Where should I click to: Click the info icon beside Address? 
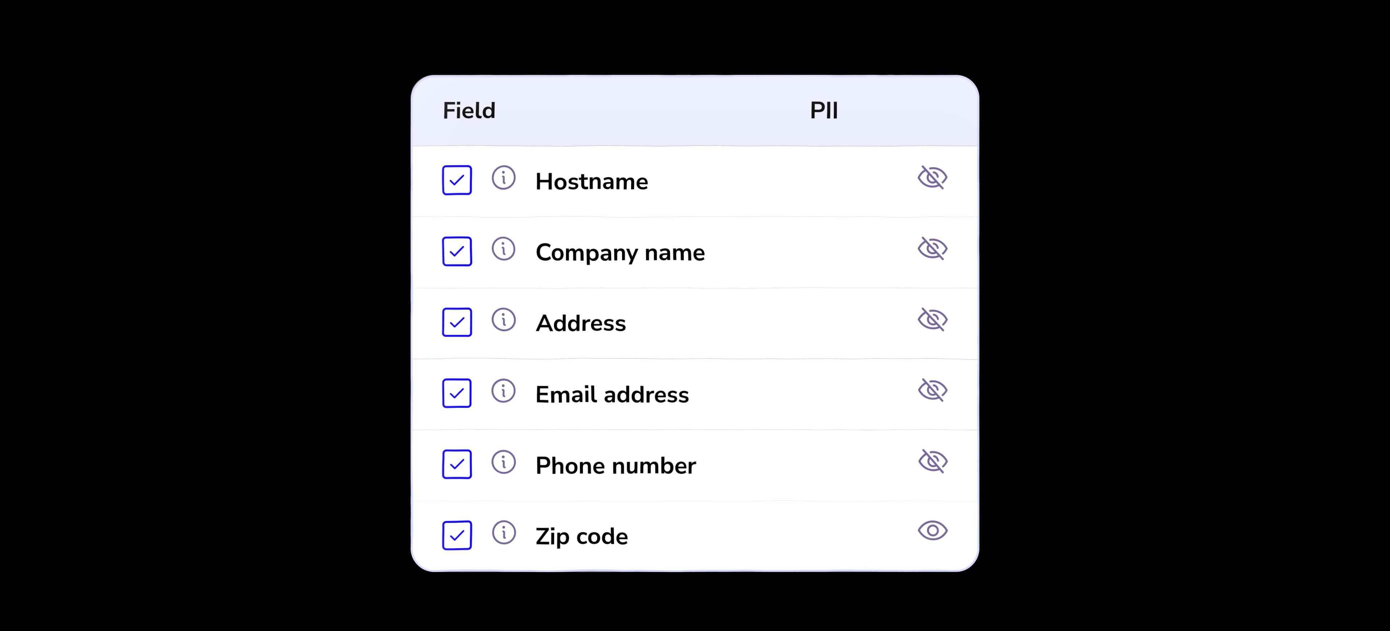click(503, 320)
